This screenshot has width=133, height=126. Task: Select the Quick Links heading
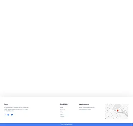64,104
